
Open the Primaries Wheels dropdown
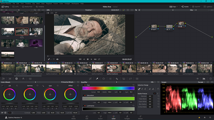click(68, 82)
